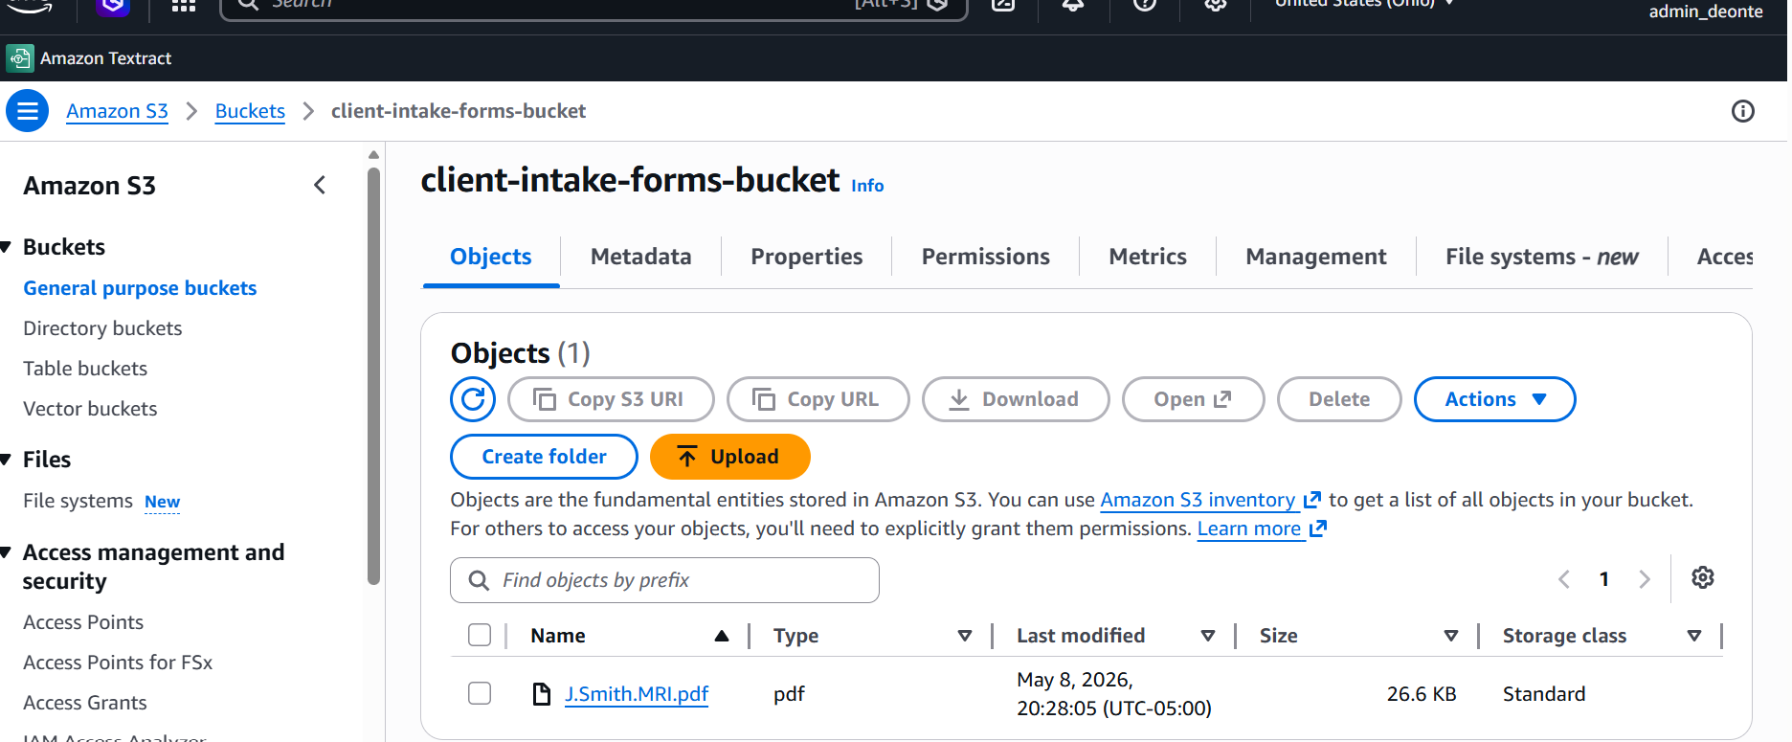
Task: Collapse the Amazon S3 sidebar panel
Action: pos(320,185)
